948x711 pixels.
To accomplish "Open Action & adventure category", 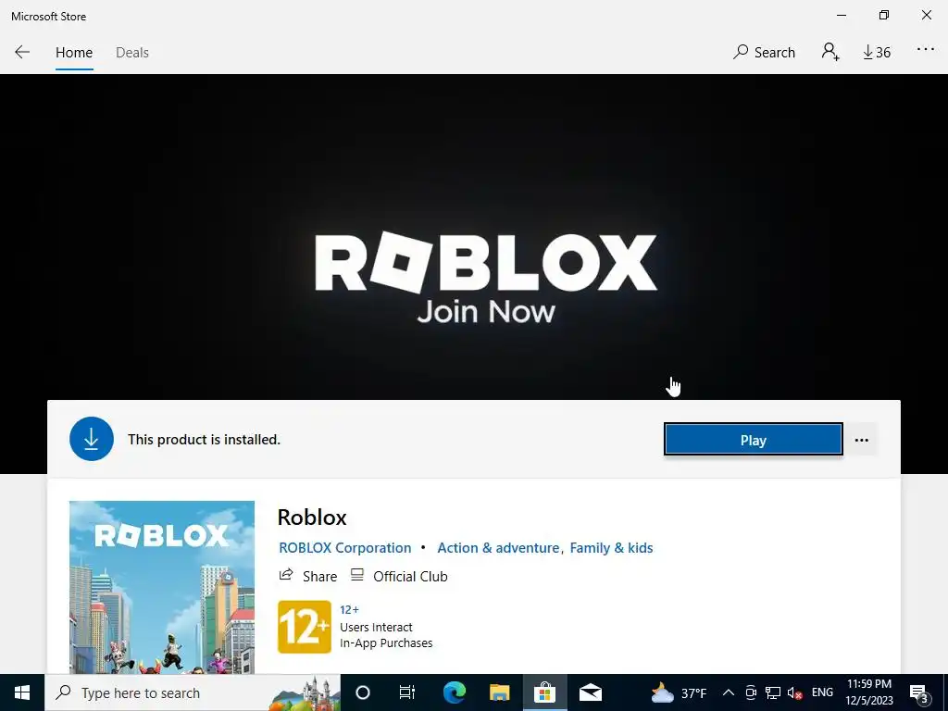I will coord(498,548).
